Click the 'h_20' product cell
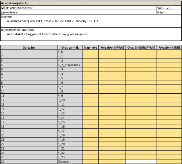 click(70, 144)
